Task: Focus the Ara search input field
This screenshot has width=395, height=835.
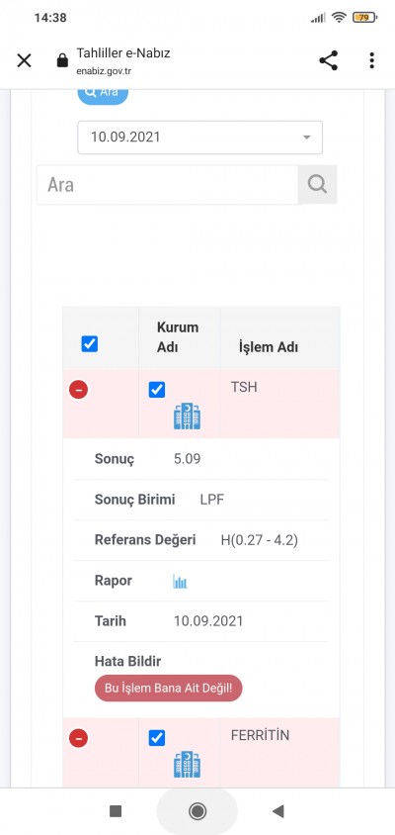Action: click(x=167, y=185)
